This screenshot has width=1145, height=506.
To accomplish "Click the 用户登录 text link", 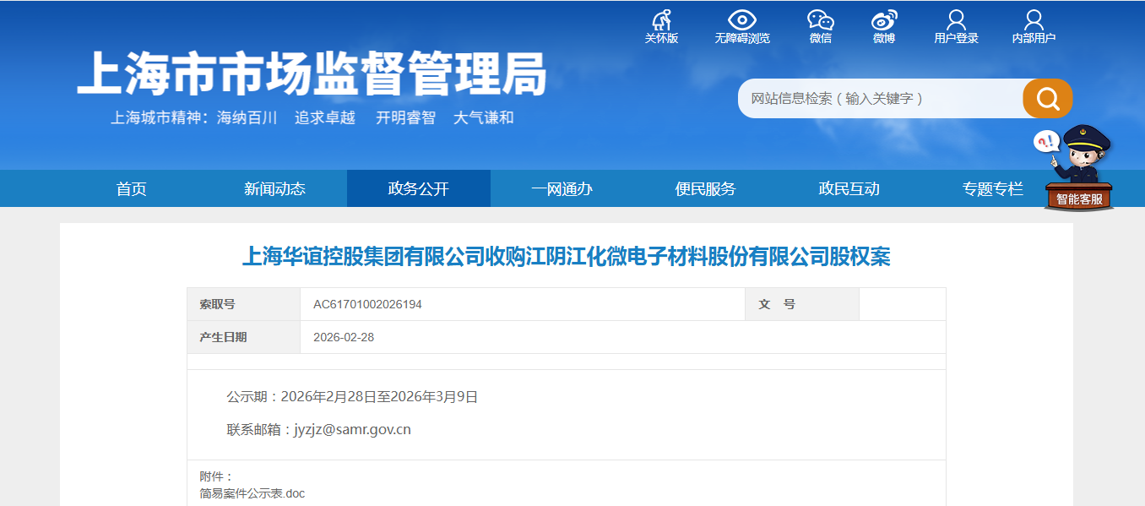I will coord(956,38).
